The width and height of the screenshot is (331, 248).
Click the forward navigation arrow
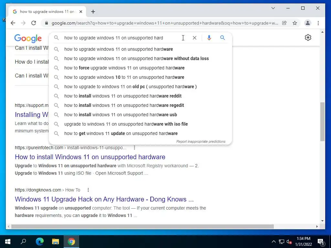pos(23,23)
